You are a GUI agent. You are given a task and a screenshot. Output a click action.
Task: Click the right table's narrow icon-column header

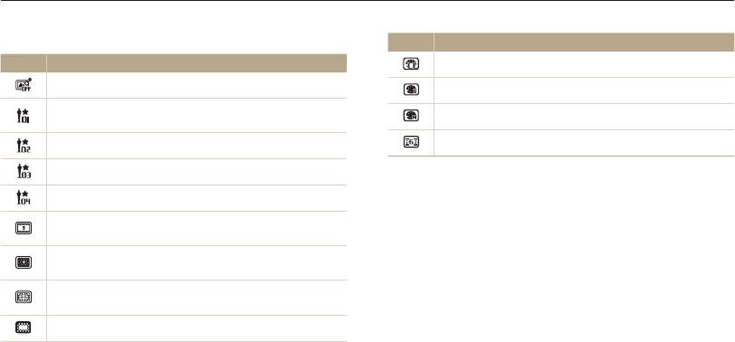pos(411,42)
